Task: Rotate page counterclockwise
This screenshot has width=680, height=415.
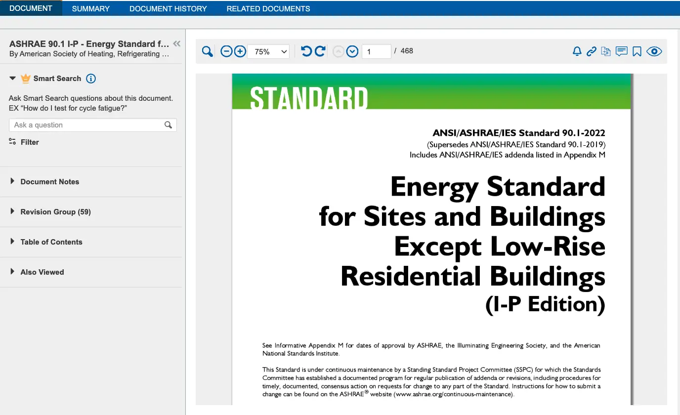Action: coord(306,51)
